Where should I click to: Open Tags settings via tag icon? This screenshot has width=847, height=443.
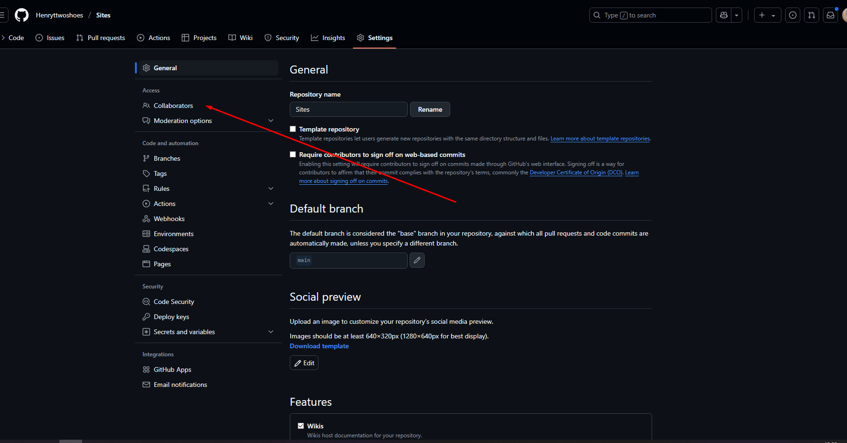pos(146,173)
